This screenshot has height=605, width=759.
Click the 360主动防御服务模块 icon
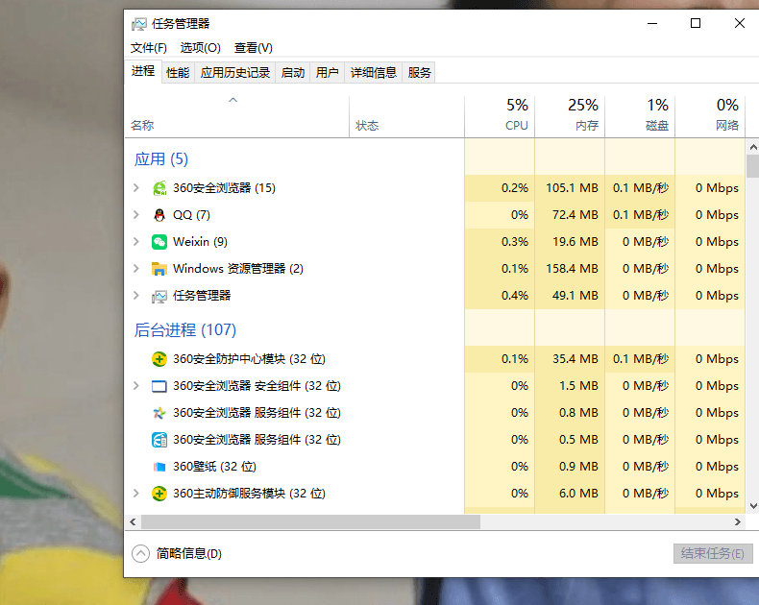(x=159, y=494)
